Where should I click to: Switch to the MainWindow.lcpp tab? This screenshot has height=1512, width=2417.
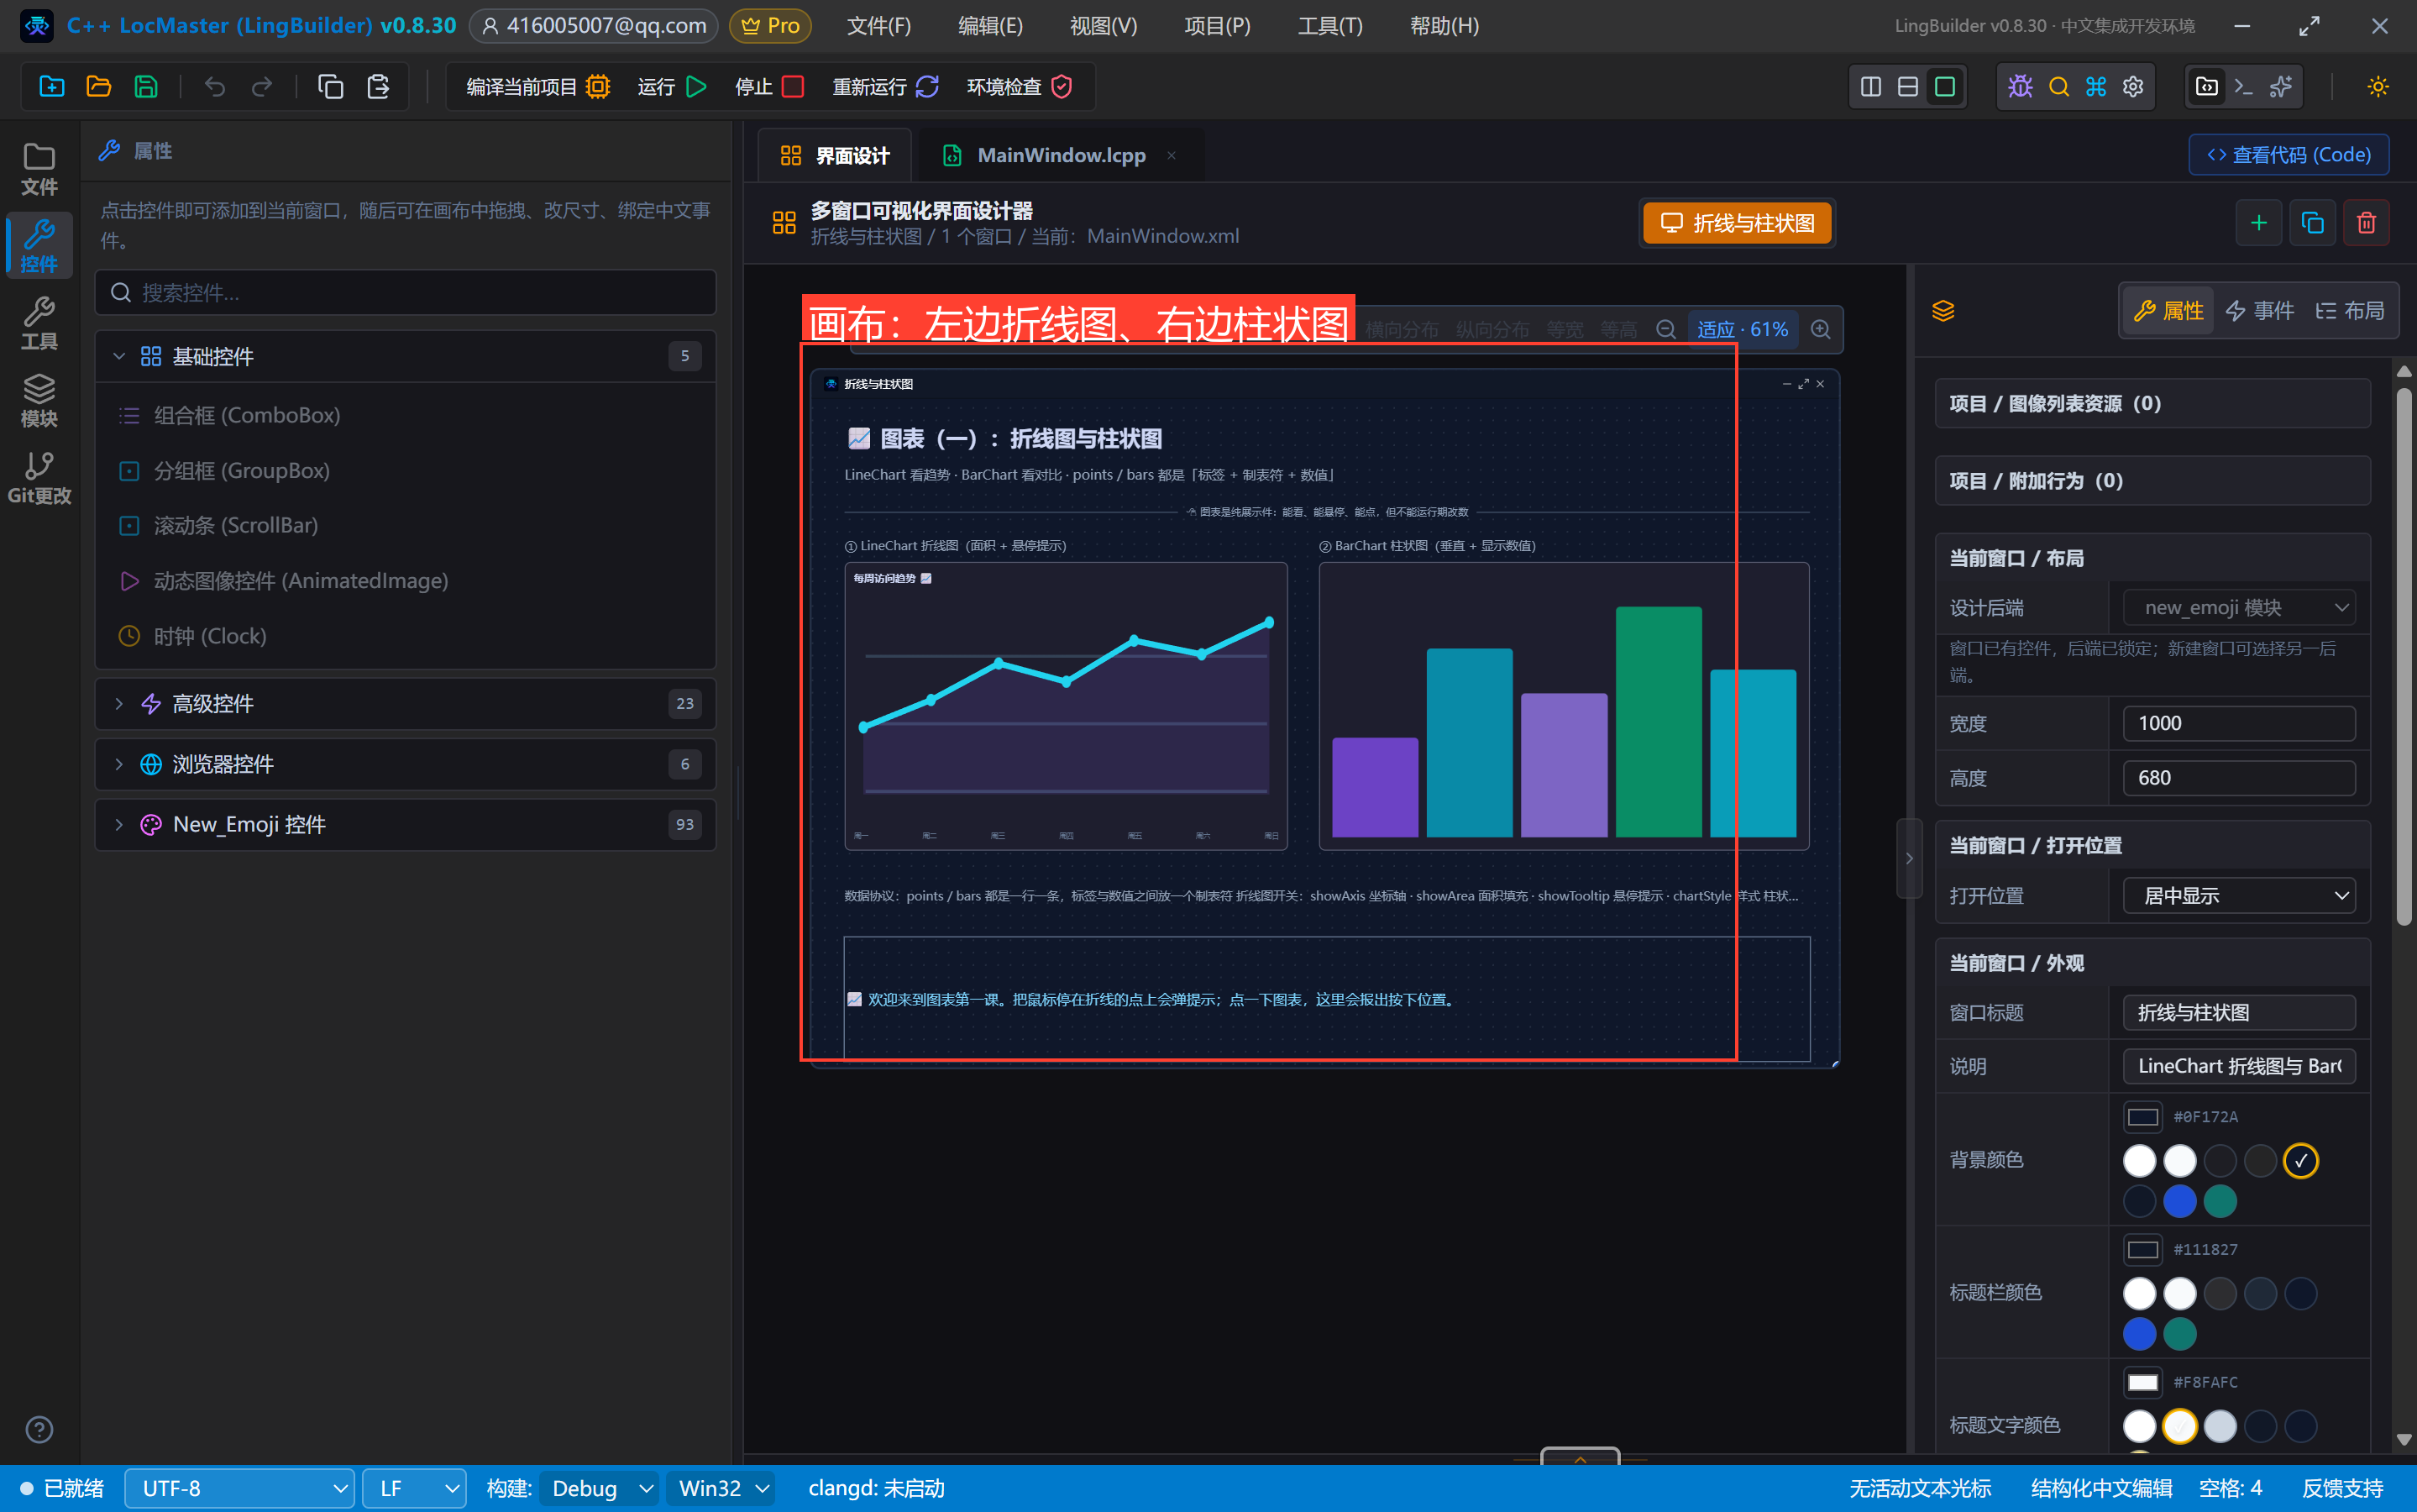tap(1060, 155)
